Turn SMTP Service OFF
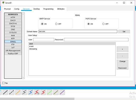Screen dimensions: 136x100 [x=56, y=24]
